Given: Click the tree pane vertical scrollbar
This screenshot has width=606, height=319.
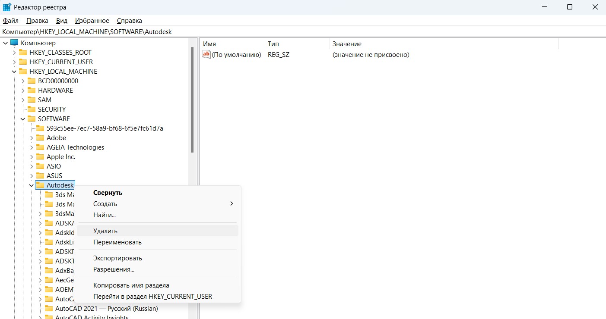Looking at the screenshot, I should (192, 99).
